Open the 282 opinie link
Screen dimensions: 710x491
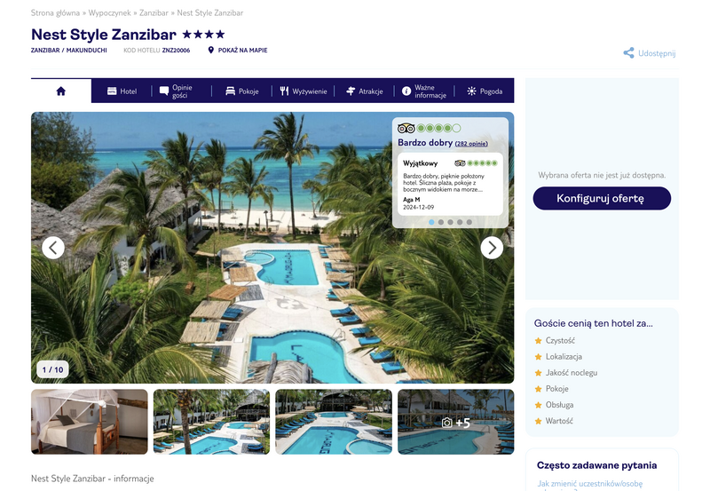pos(471,144)
